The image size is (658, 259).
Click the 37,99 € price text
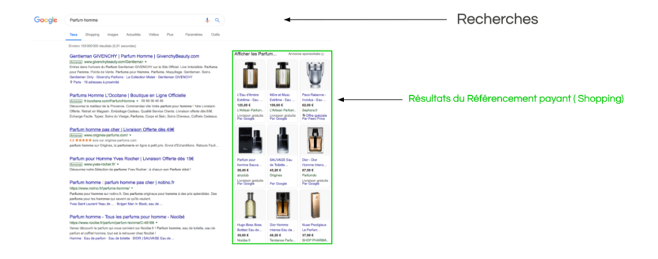pos(308,235)
